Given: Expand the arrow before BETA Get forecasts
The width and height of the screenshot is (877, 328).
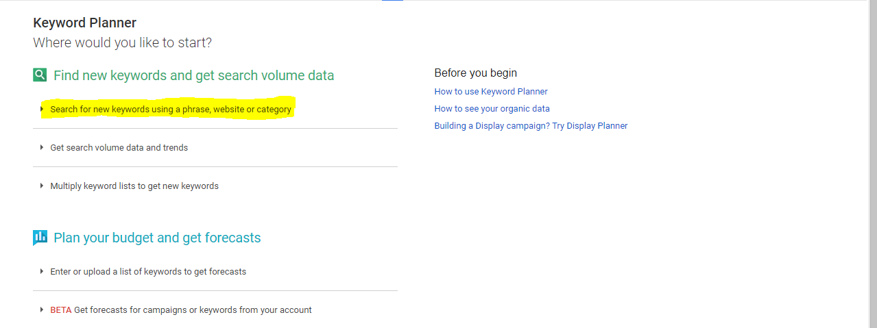Looking at the screenshot, I should coord(42,310).
